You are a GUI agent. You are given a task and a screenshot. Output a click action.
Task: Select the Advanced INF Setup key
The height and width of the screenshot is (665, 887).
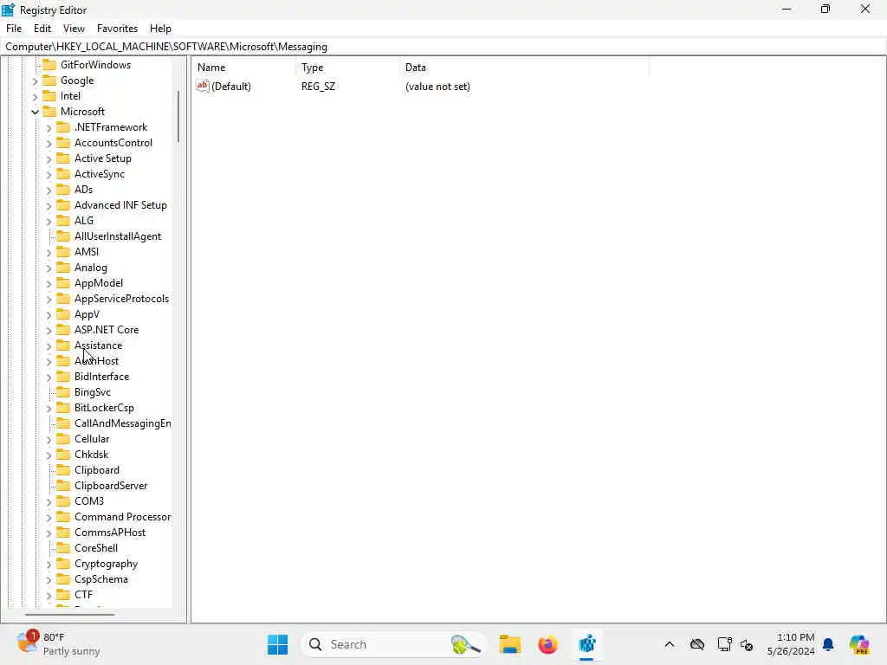(120, 205)
